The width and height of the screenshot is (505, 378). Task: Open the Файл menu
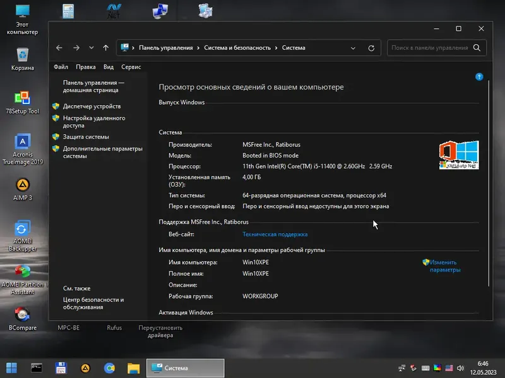pos(61,67)
